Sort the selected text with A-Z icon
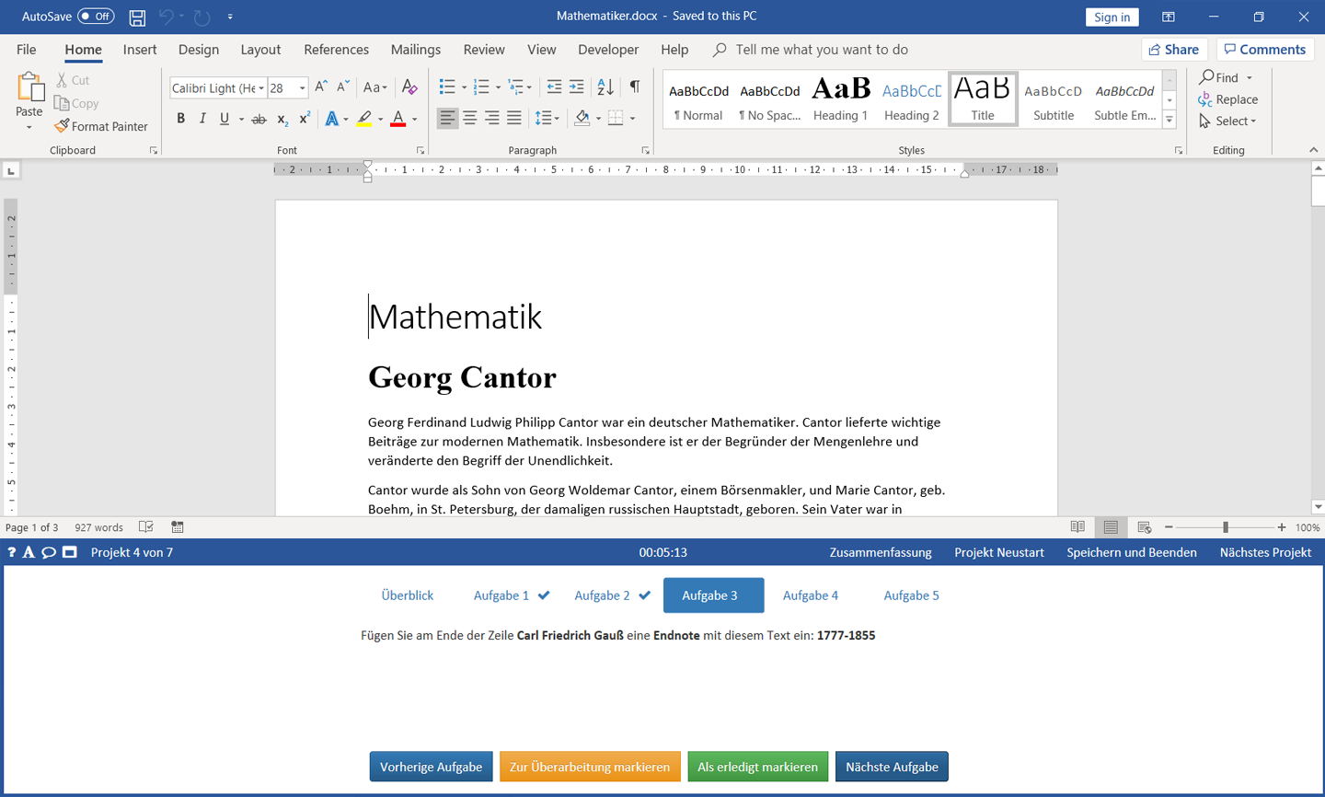 point(605,87)
